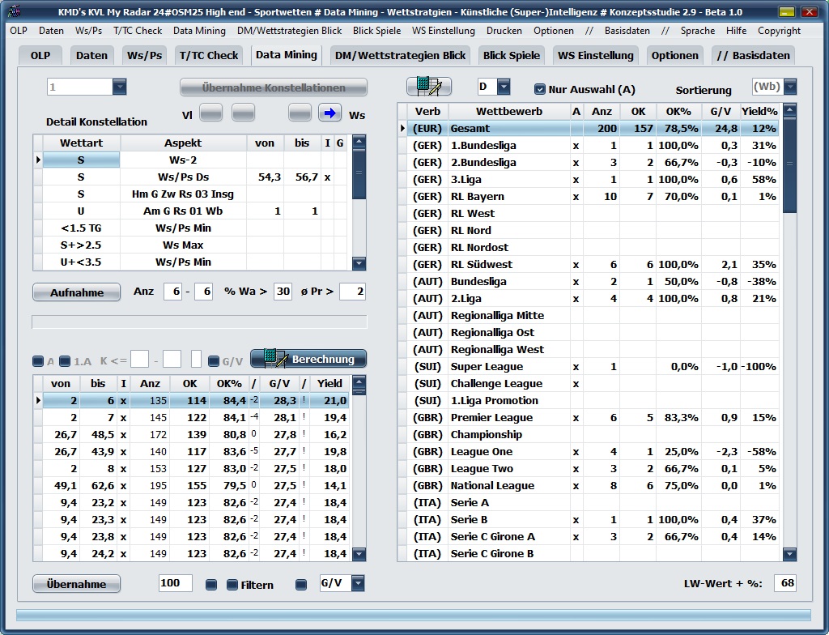The width and height of the screenshot is (829, 635).
Task: Click the grid-and-pencil edit icon button
Action: coord(429,87)
